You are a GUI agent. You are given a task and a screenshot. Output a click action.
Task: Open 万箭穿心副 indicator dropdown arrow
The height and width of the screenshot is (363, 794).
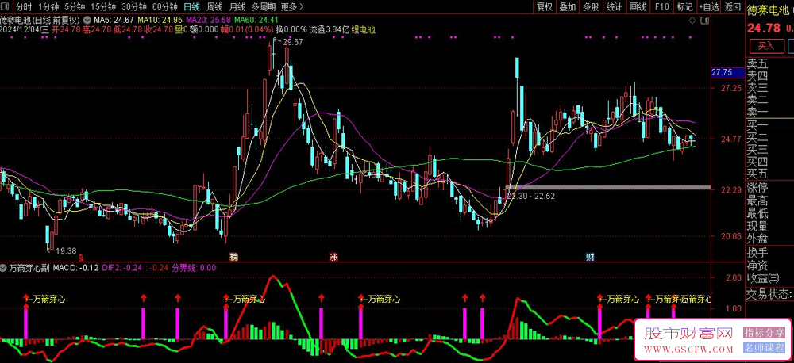coord(4,267)
